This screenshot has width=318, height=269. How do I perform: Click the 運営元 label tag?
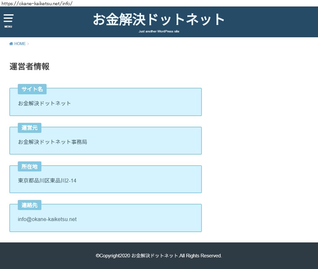(29, 128)
